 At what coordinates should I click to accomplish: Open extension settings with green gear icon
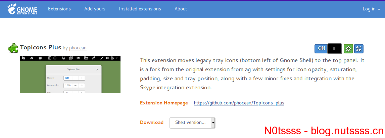[x=348, y=49]
